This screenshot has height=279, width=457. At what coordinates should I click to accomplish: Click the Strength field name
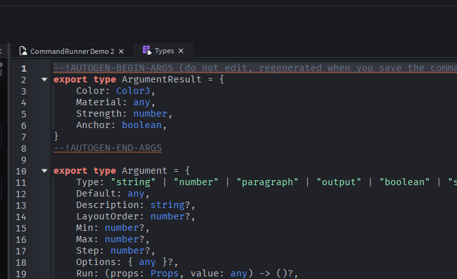99,114
